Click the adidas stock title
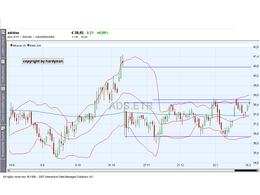This screenshot has height=195, width=260. (13, 33)
